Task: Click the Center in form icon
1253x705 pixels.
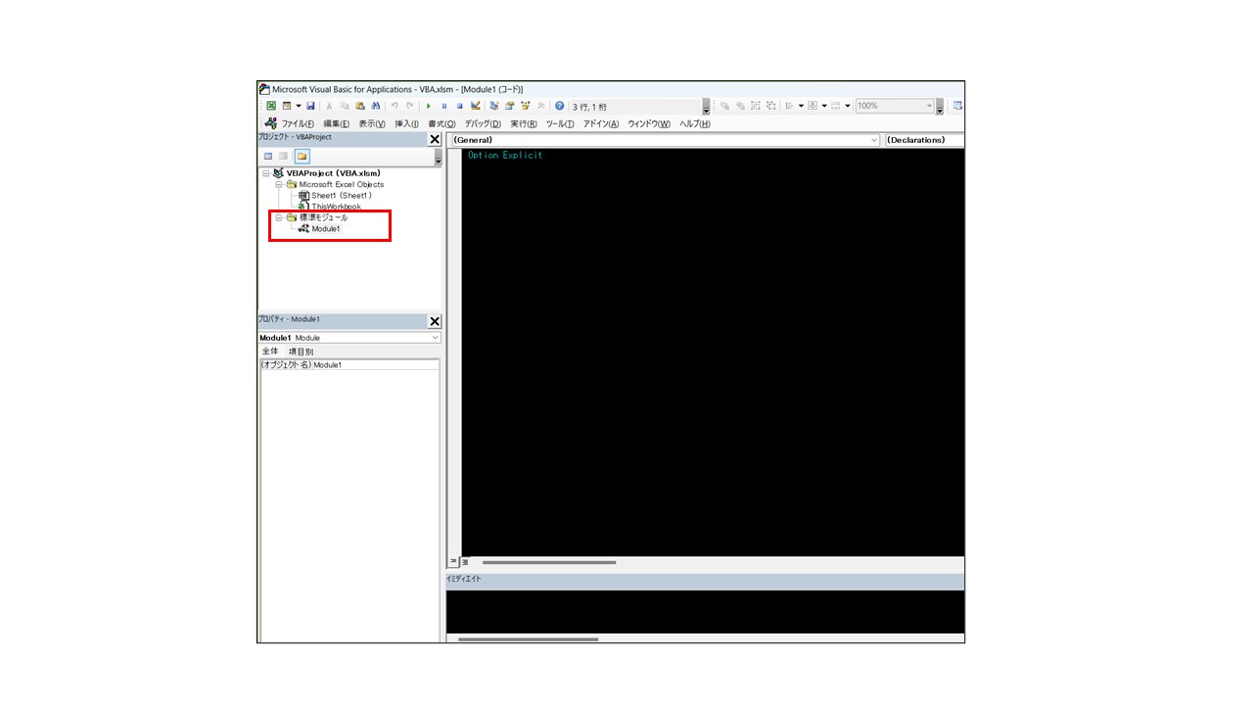Action: pyautogui.click(x=812, y=106)
